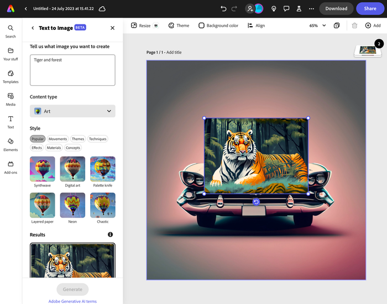Select the Text tool in sidebar
Viewport: 387px width, 304px height.
[11, 122]
